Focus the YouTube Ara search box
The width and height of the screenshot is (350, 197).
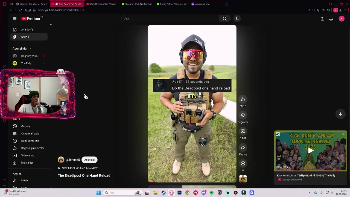pyautogui.click(x=170, y=19)
